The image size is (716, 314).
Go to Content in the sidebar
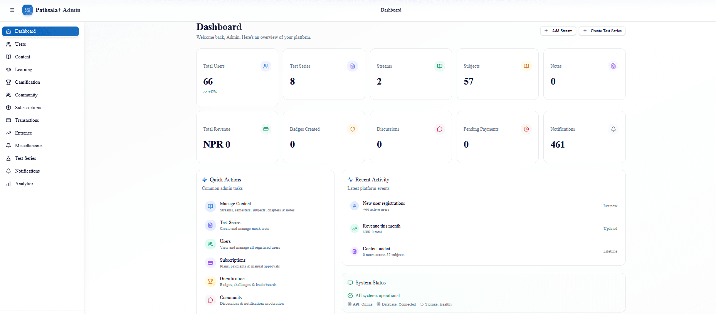point(40,57)
